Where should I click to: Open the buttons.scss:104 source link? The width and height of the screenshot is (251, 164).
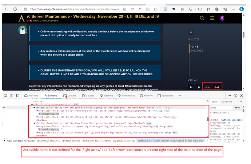tap(231, 120)
